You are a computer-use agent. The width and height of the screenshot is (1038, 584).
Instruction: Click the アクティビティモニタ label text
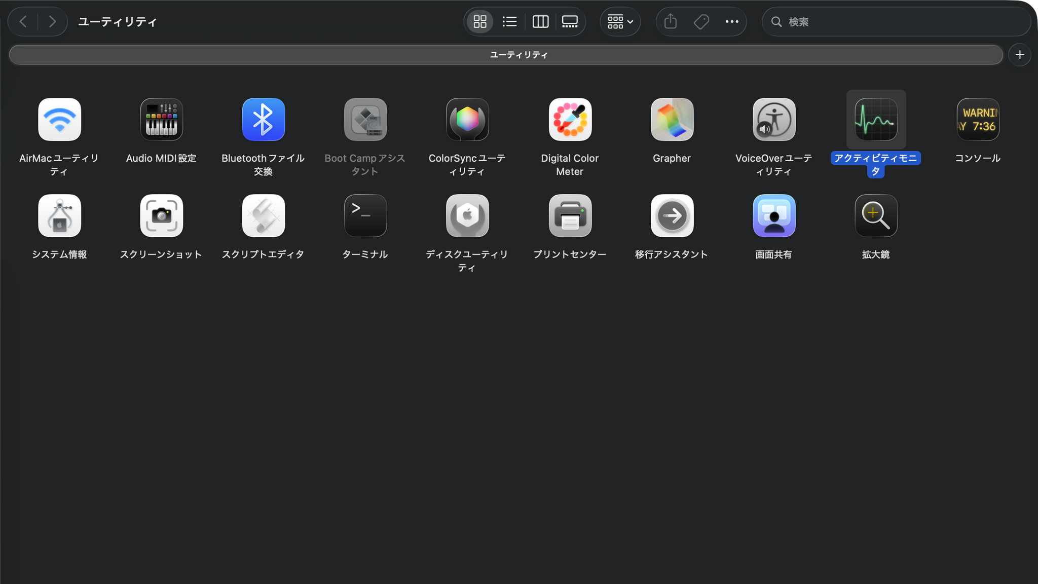coord(876,165)
